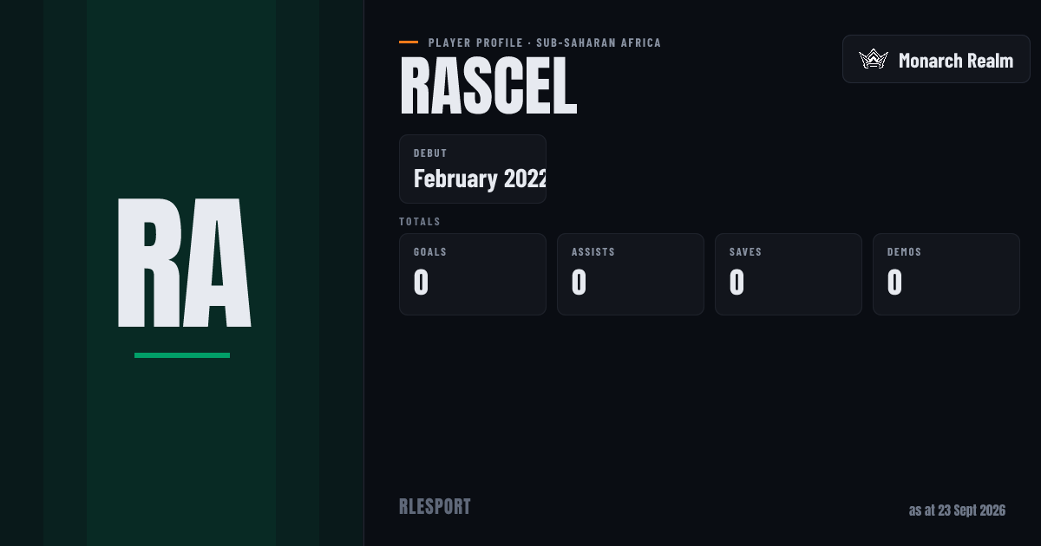Open the Debut February 2022 card

tap(473, 169)
